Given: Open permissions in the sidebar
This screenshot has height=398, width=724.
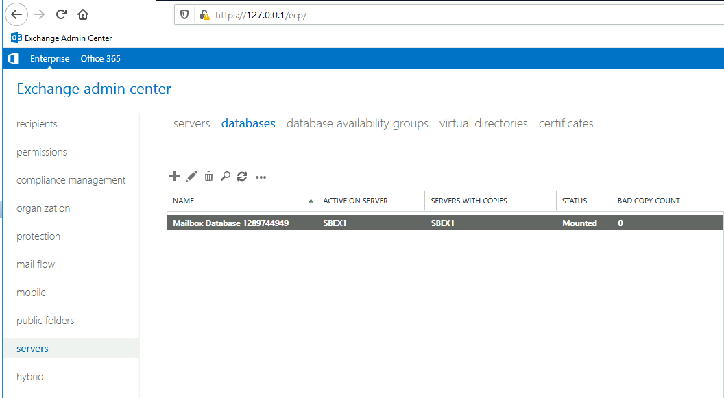Looking at the screenshot, I should pos(42,151).
